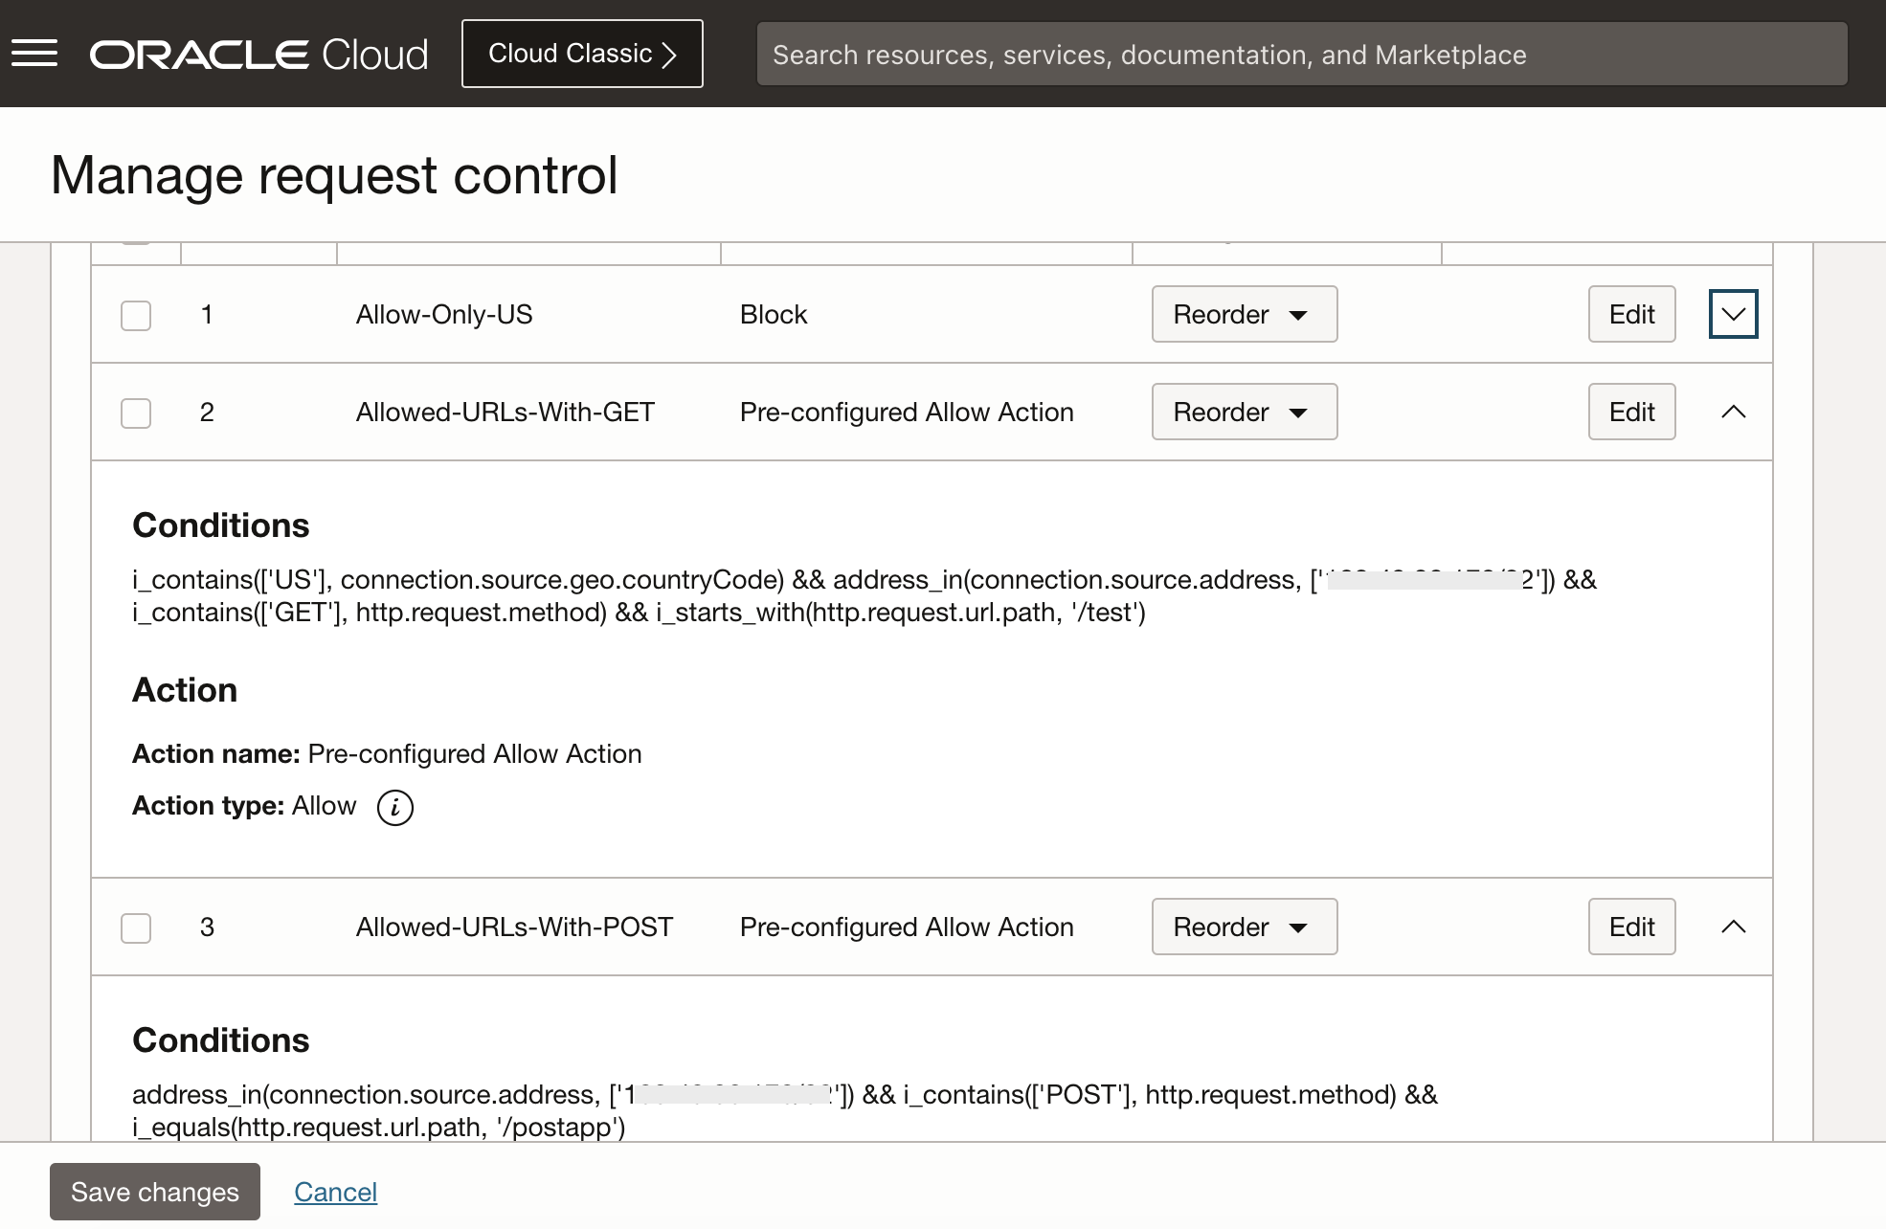Focus the search resources input field
1886x1229 pixels.
[1301, 55]
